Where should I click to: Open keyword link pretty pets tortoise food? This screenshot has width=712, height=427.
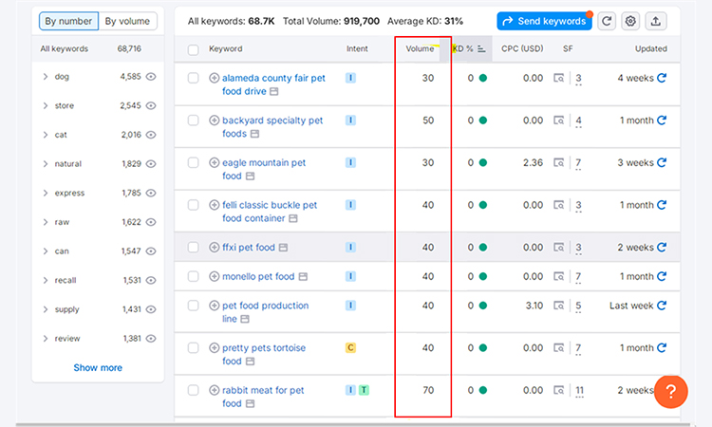pos(263,354)
